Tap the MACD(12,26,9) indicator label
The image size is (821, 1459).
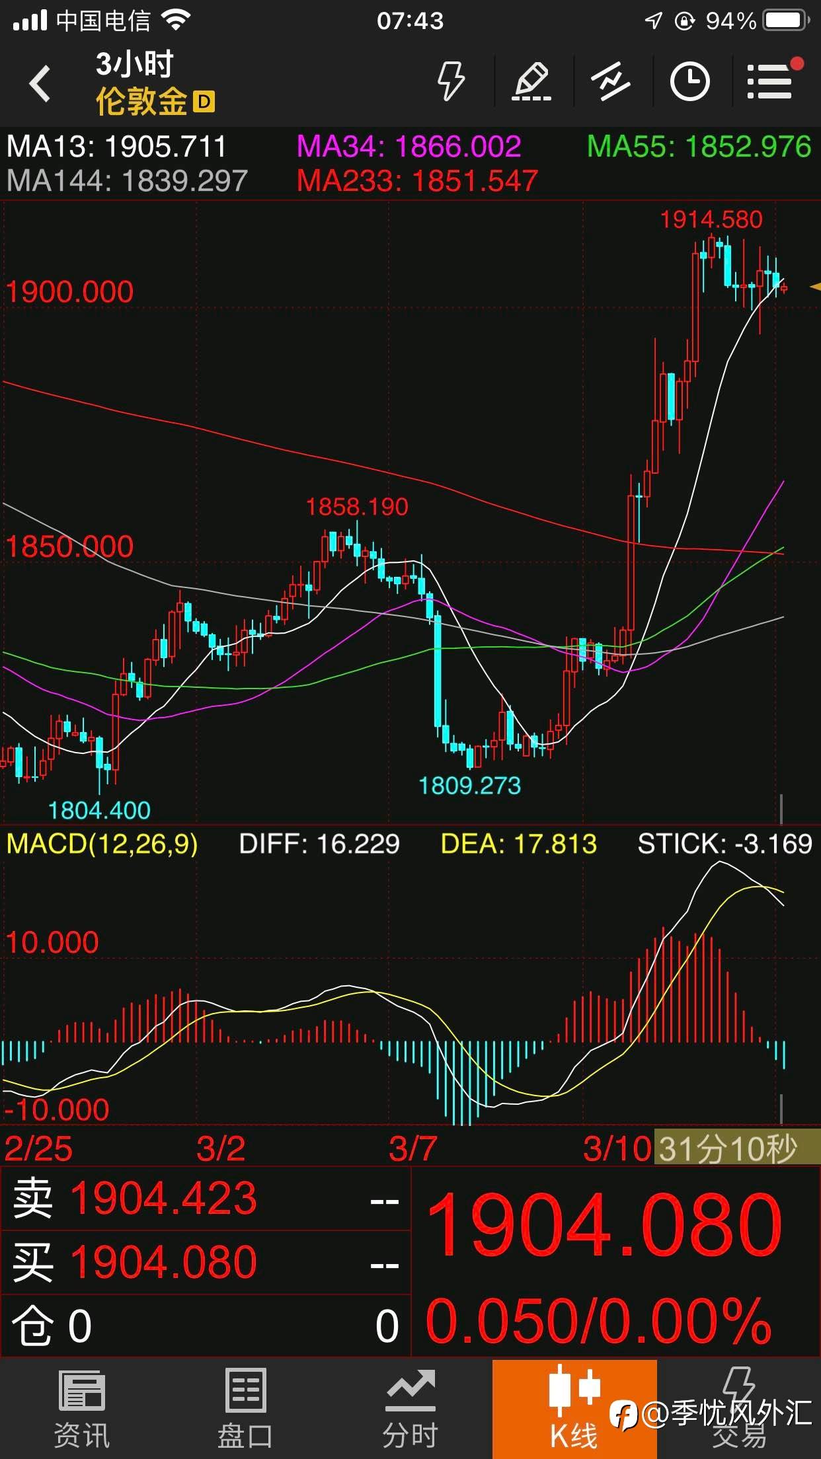coord(102,844)
